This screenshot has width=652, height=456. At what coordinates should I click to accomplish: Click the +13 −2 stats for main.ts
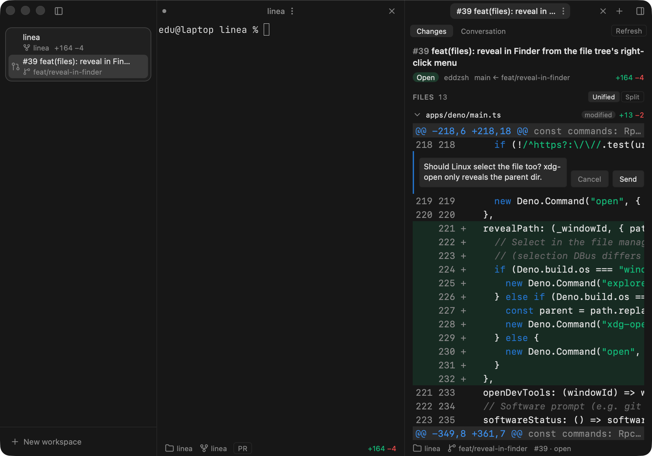(x=631, y=115)
